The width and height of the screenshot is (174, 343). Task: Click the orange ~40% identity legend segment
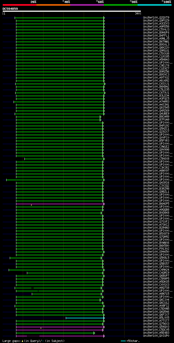(x=53, y=5)
